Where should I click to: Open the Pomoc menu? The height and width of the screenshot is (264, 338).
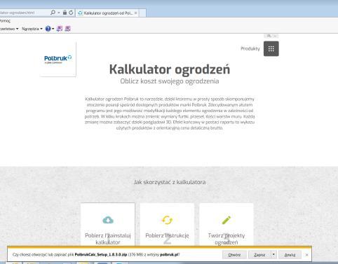pos(5,21)
